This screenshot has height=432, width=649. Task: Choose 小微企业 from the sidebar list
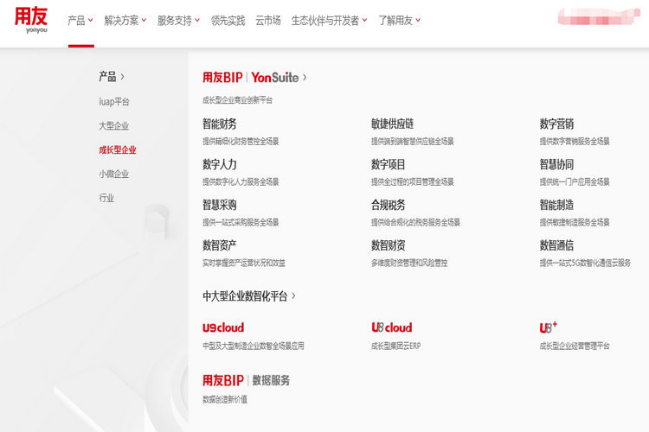[113, 174]
